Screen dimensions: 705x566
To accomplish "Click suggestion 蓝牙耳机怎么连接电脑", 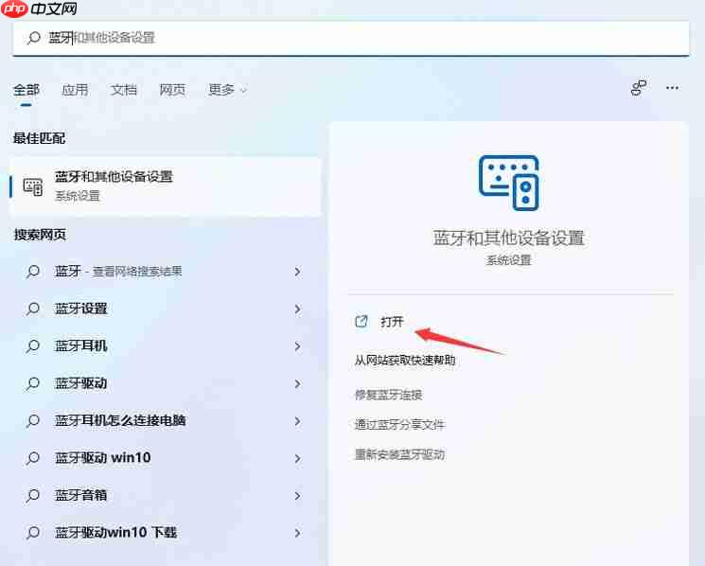I will pos(120,420).
